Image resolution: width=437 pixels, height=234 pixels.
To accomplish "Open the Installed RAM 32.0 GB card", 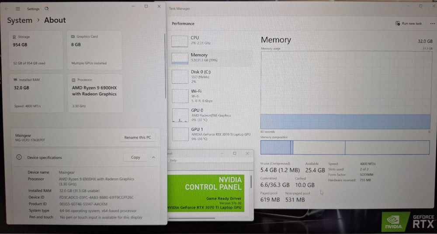I will tap(37, 93).
